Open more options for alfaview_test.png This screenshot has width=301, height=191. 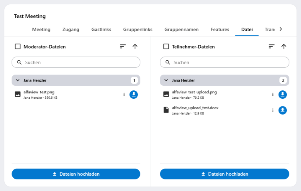[x=124, y=95]
